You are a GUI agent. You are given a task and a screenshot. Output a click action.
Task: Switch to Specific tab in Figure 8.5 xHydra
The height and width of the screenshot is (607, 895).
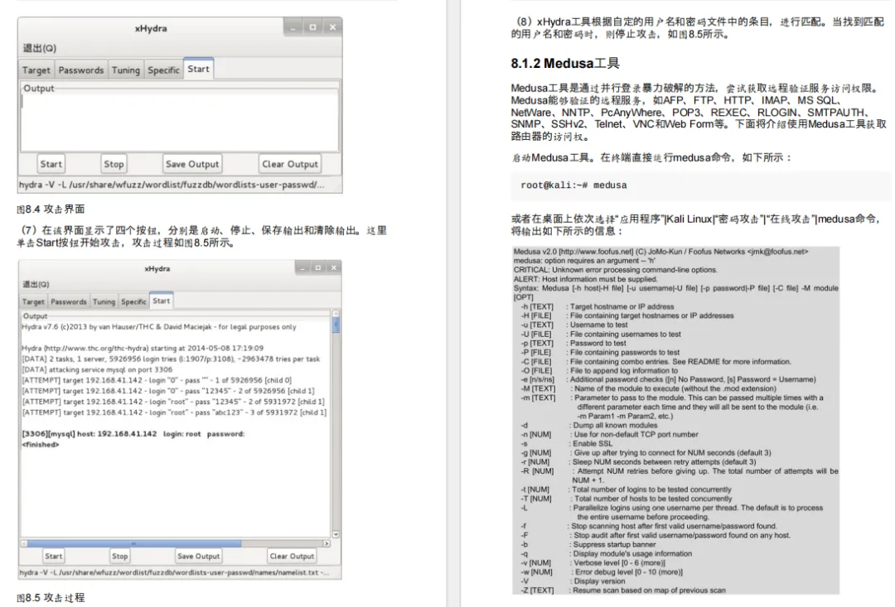133,301
